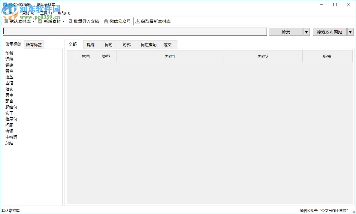Expand the 新增素材 dropdown arrow
Viewport: 356px width, 214px height.
pos(63,21)
